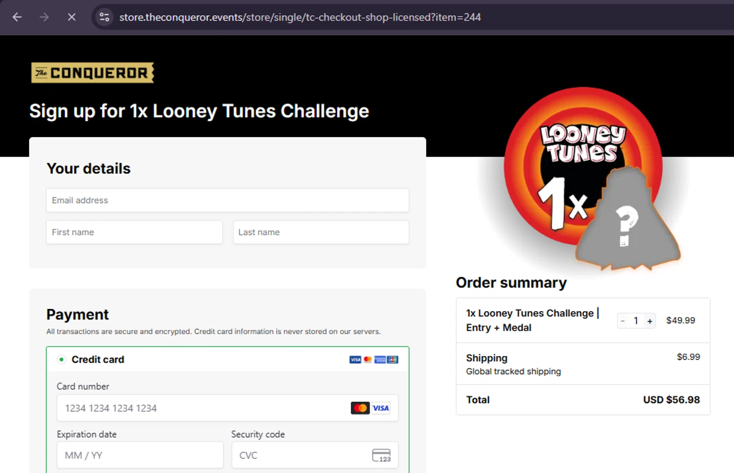The image size is (734, 473).
Task: Click 'Sign up for 1x Looney Tunes Challenge' title
Action: [199, 111]
